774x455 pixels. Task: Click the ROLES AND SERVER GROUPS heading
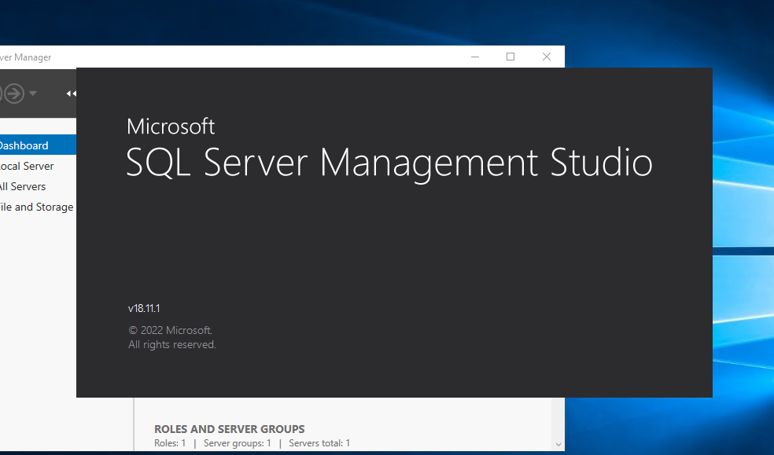pos(230,429)
